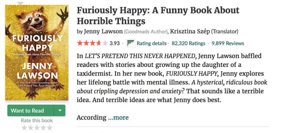Click the Furiously Happy book cover image

[x=37, y=52]
